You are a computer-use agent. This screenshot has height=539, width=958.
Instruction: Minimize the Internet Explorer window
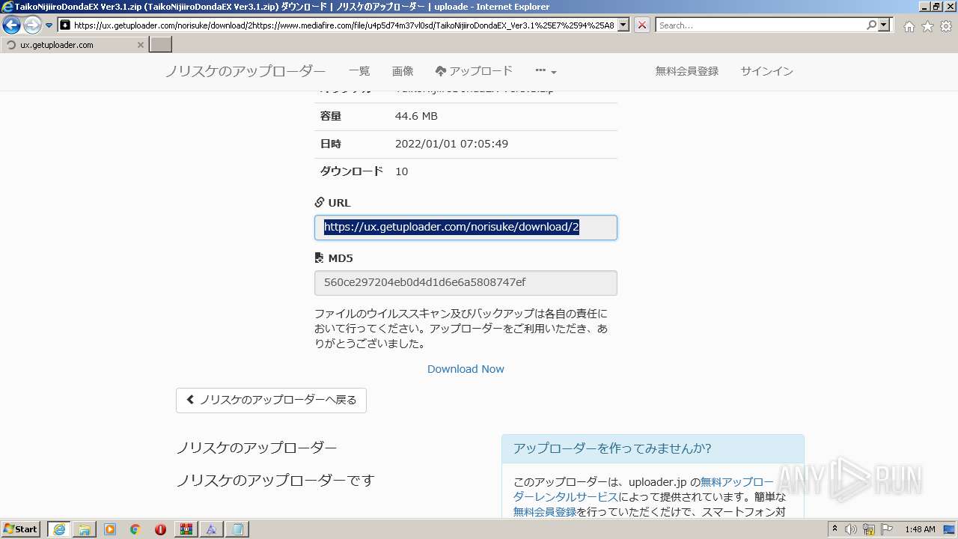pyautogui.click(x=924, y=6)
